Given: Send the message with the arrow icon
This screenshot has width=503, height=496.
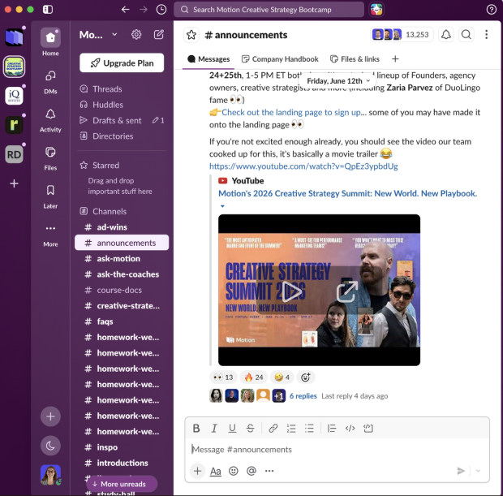Looking at the screenshot, I should 461,471.
